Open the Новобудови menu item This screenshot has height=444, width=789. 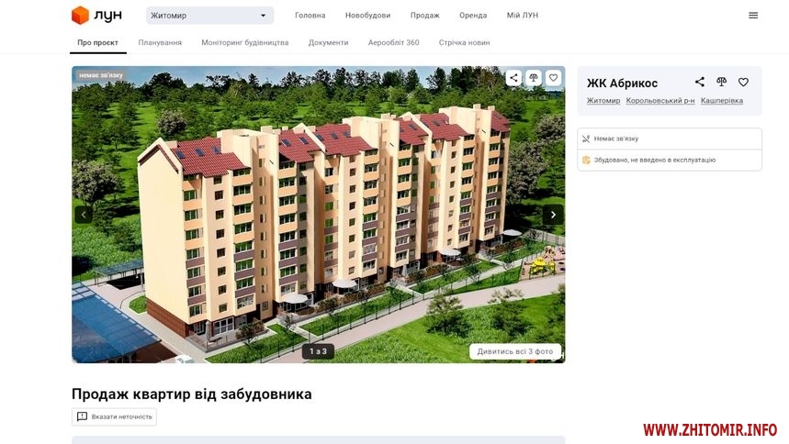367,16
